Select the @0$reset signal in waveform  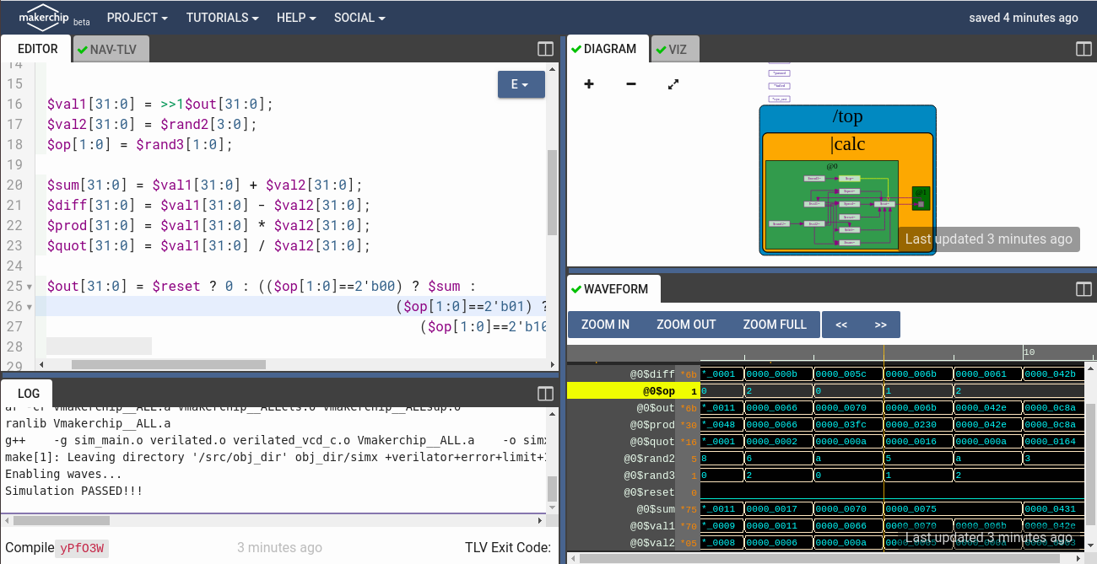pyautogui.click(x=649, y=492)
